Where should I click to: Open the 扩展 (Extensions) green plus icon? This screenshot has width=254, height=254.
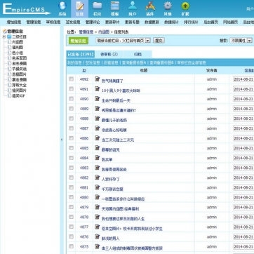pos(185,8)
